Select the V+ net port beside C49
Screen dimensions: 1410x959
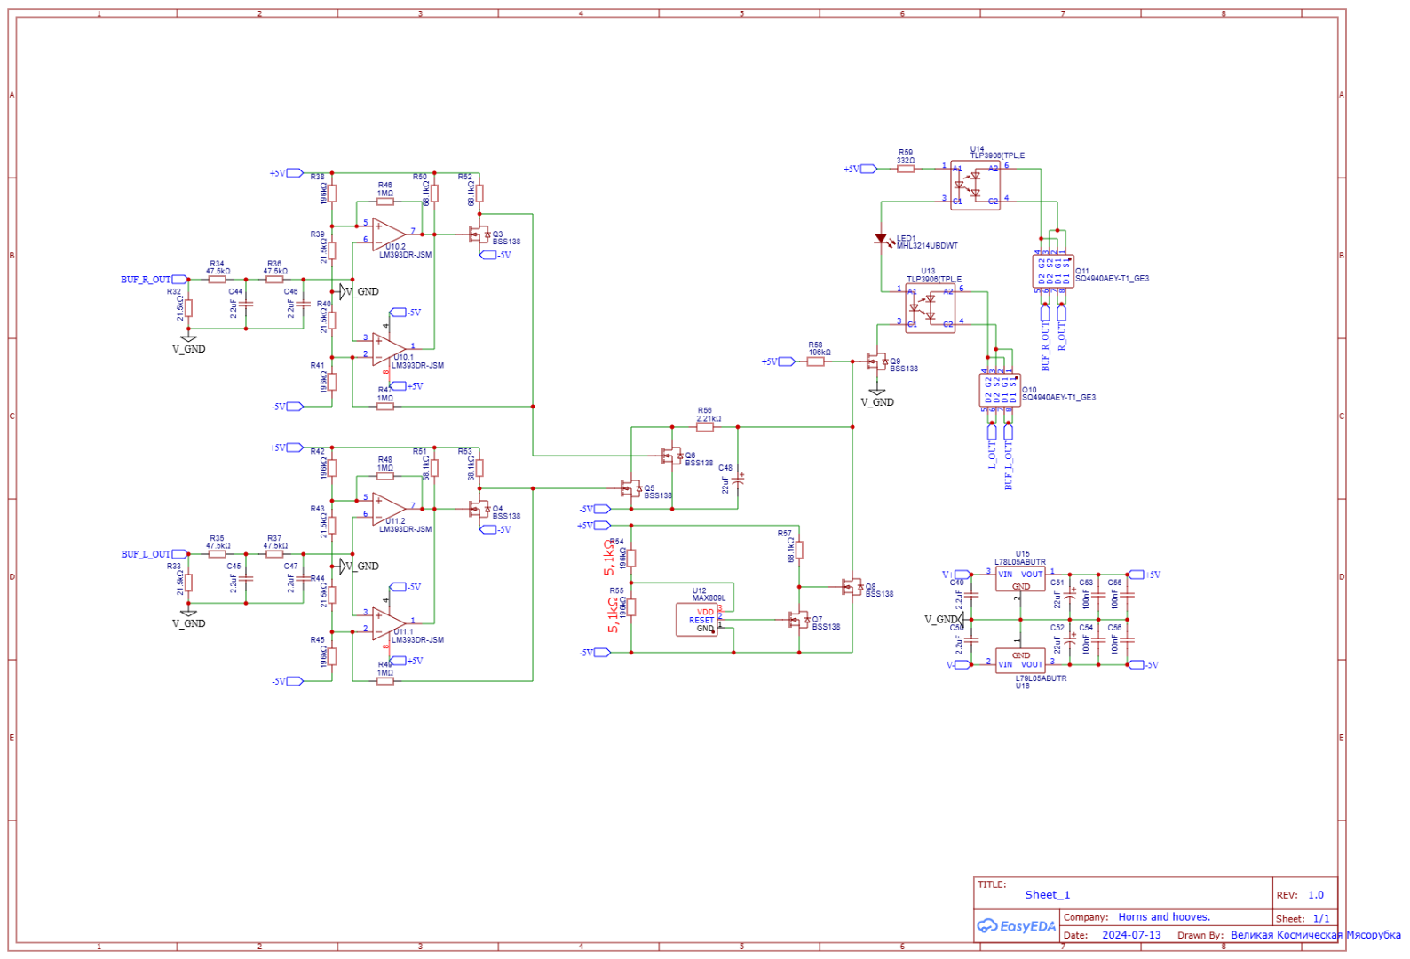pyautogui.click(x=961, y=575)
